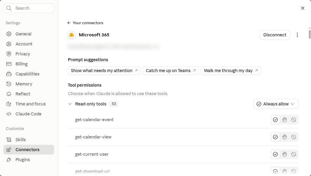Set get-calendar-view to needs approval

coord(285,137)
